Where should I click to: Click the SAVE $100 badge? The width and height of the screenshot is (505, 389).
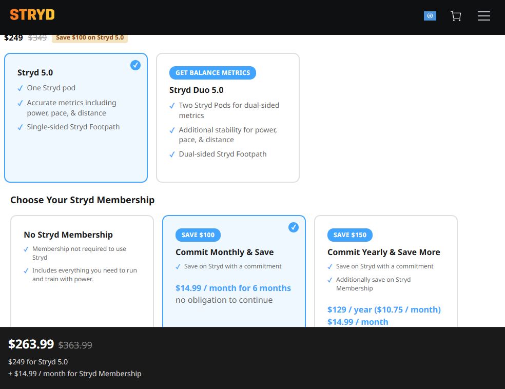pos(198,235)
